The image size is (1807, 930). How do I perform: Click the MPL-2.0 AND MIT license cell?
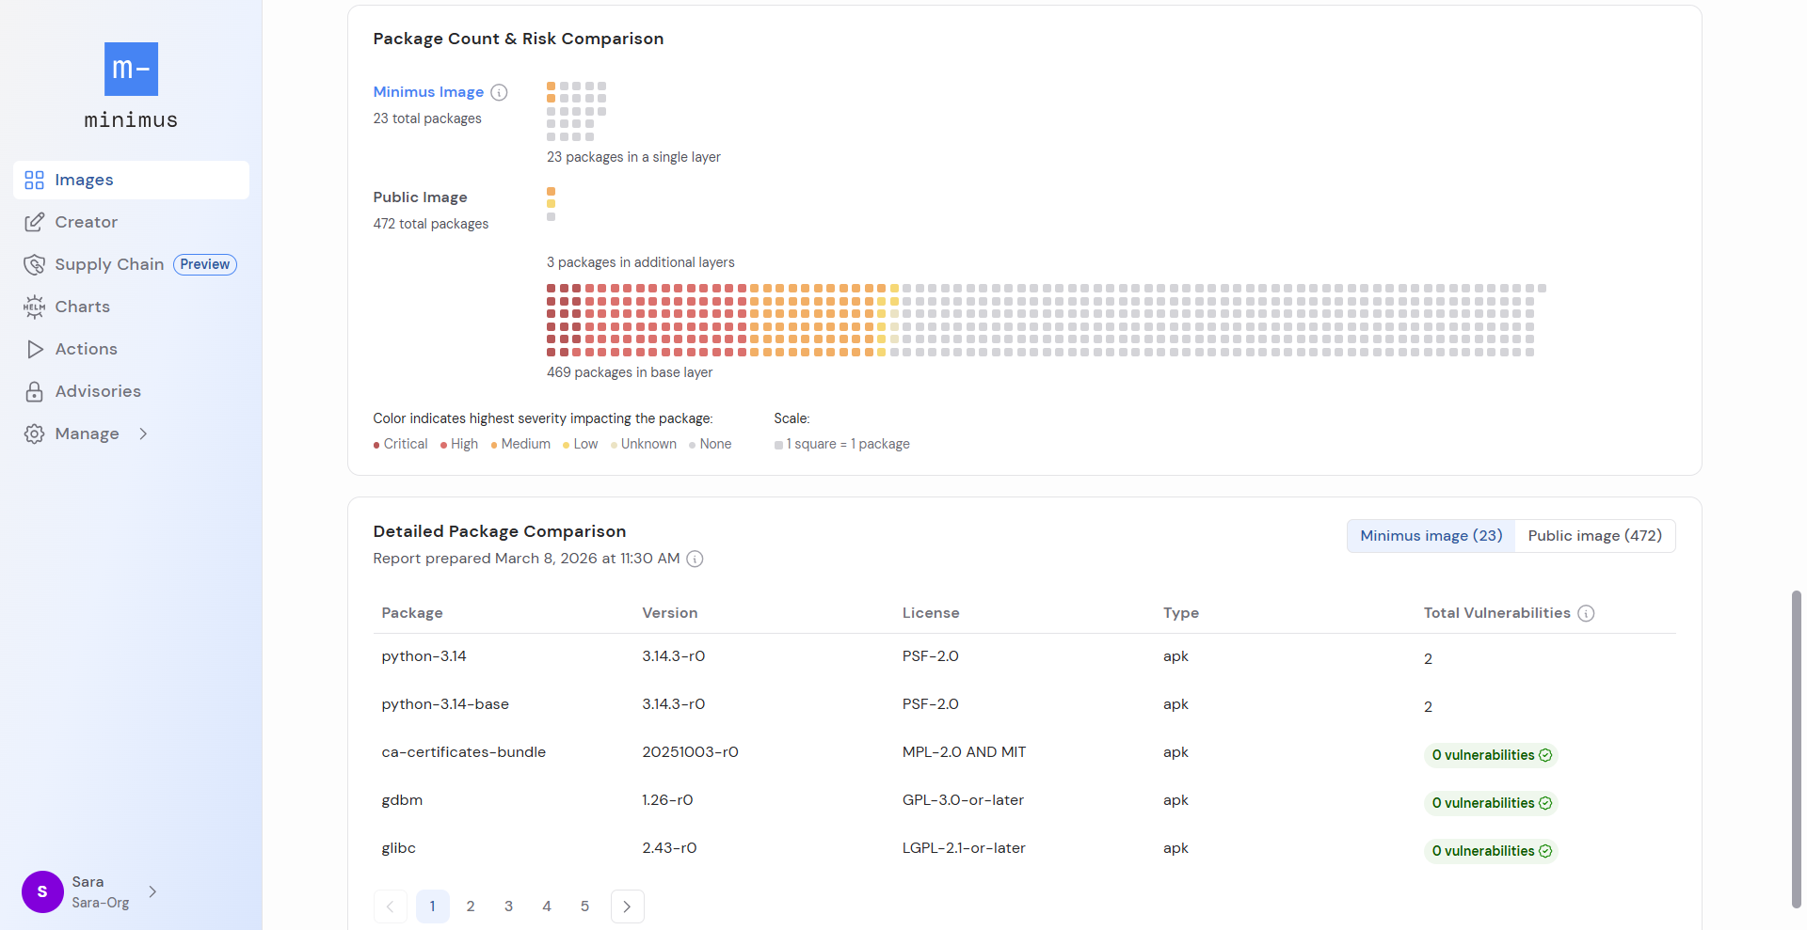[965, 752]
